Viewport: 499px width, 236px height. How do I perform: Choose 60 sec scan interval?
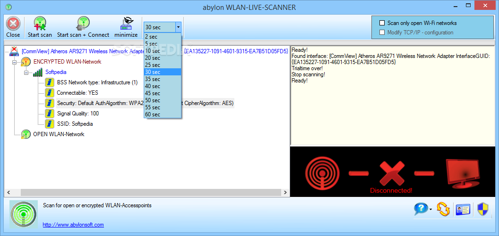coord(163,114)
